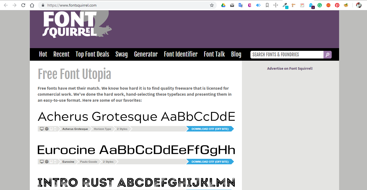Open the pink E extension icon
Image resolution: width=367 pixels, height=190 pixels.
pyautogui.click(x=250, y=5)
